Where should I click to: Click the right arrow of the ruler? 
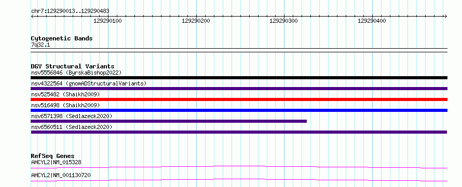click(x=445, y=16)
